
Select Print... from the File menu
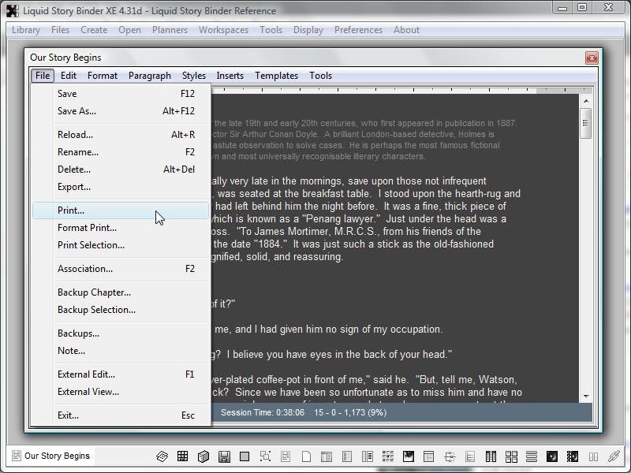[71, 210]
